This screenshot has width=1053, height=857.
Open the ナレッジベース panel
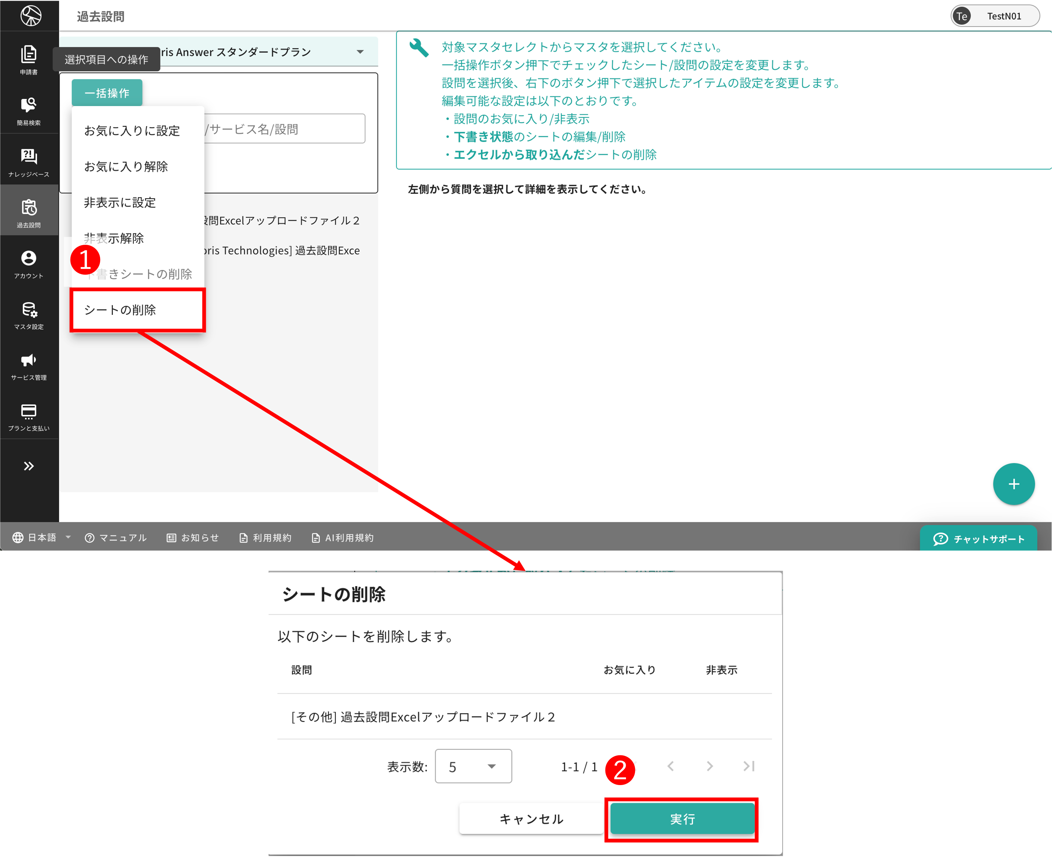28,161
